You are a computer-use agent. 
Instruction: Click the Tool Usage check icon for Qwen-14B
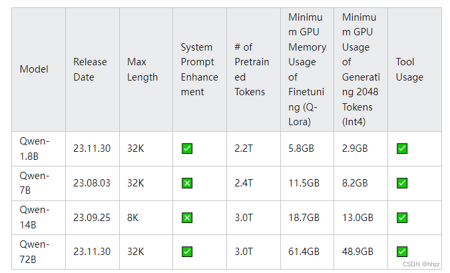(x=402, y=218)
